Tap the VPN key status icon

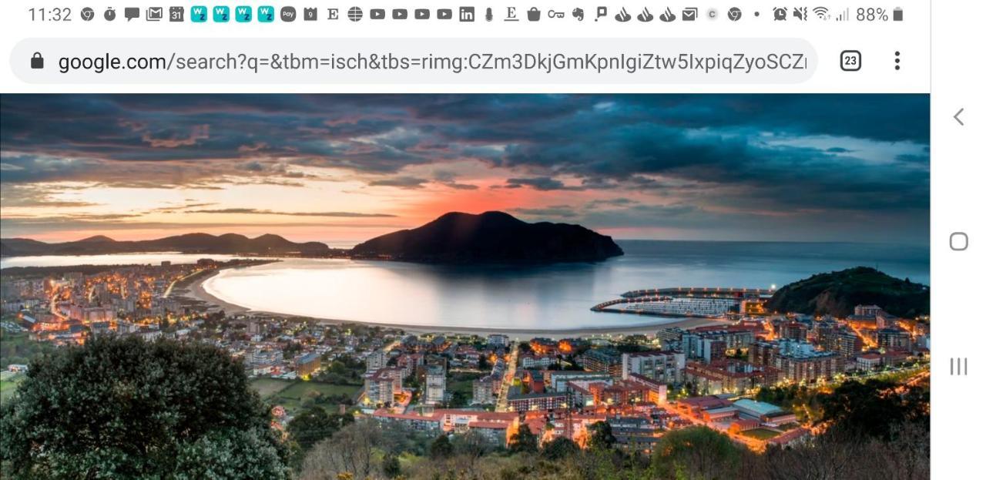(x=556, y=15)
